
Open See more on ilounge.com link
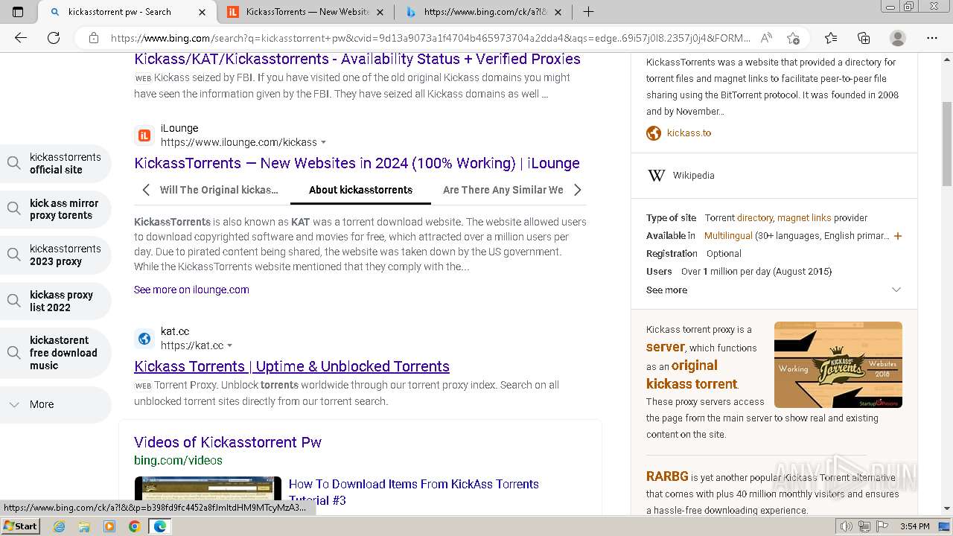[x=191, y=290]
